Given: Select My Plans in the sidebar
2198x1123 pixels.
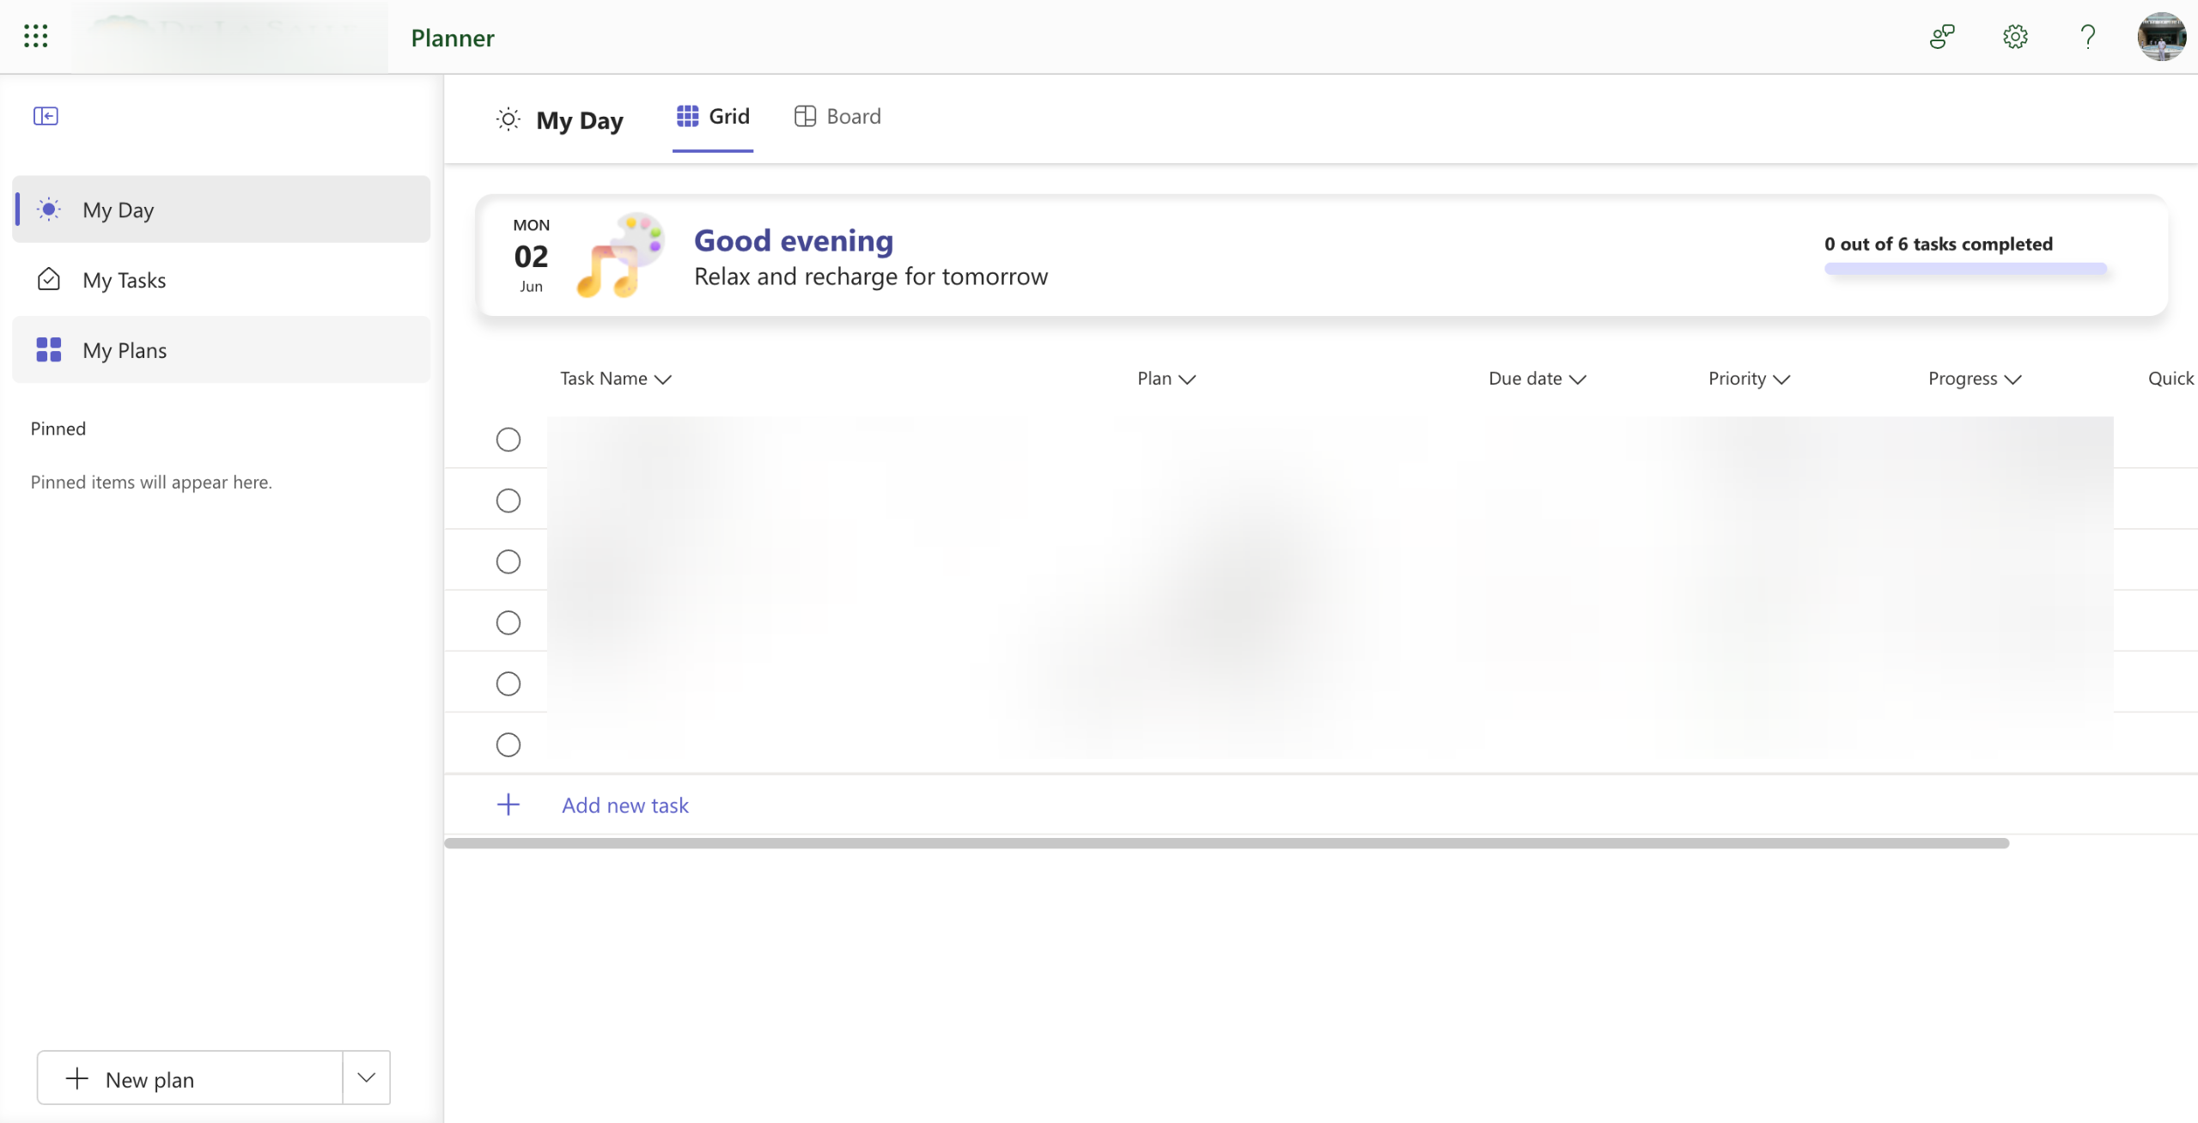Looking at the screenshot, I should point(125,350).
